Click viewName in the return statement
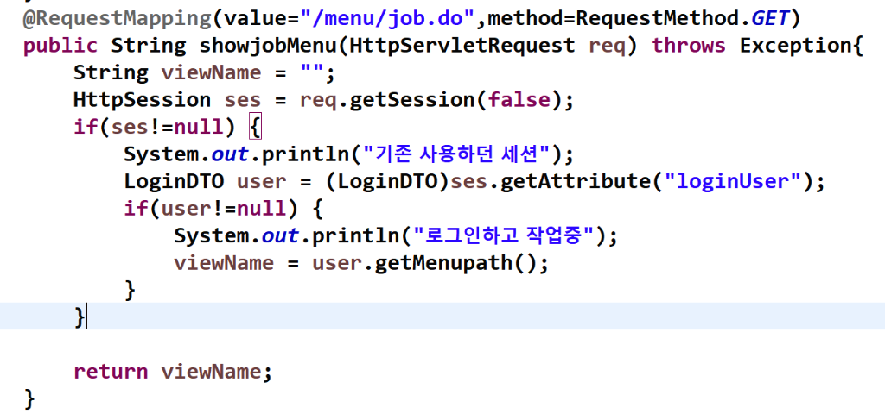Screen dimensions: 885x414 coord(211,371)
